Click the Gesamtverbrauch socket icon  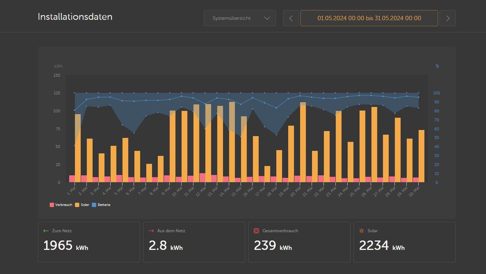(257, 231)
